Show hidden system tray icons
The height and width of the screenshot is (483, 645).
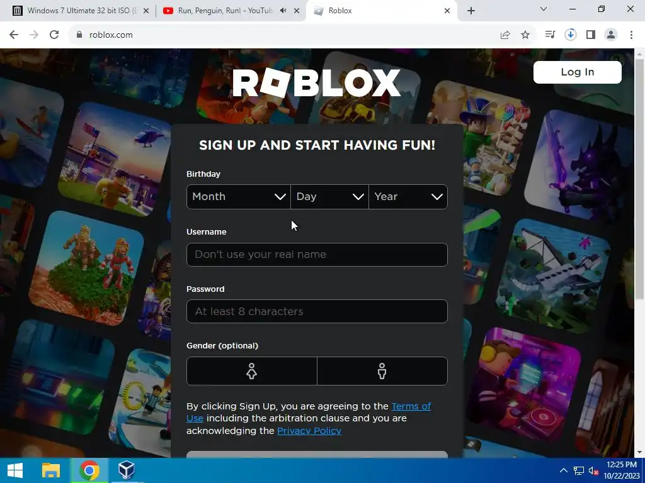[564, 470]
